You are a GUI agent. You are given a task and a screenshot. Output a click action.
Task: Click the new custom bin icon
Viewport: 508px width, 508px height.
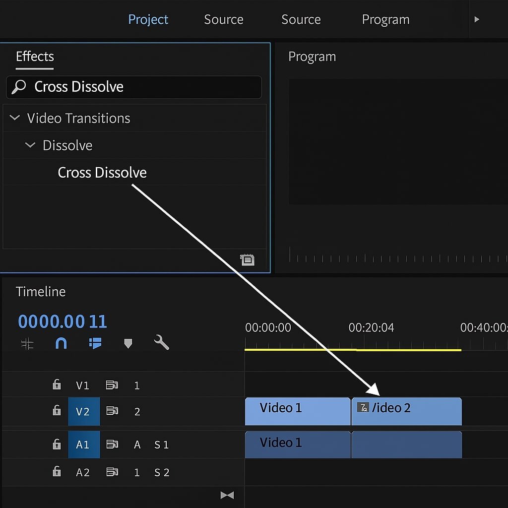click(x=247, y=260)
